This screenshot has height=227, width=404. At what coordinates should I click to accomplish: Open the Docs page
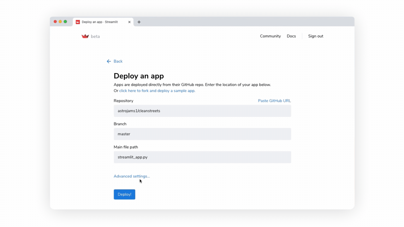point(291,36)
